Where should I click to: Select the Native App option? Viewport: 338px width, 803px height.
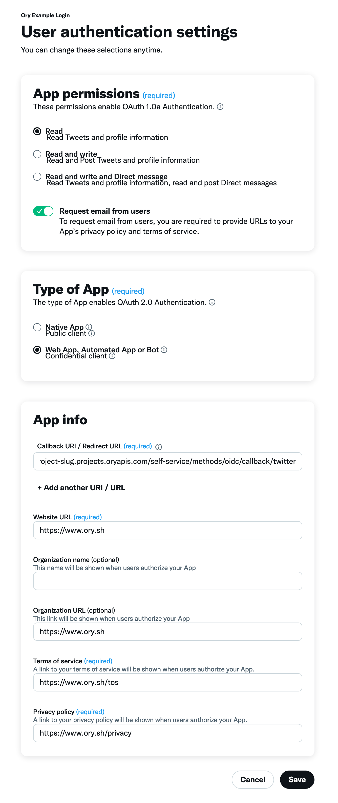[38, 327]
